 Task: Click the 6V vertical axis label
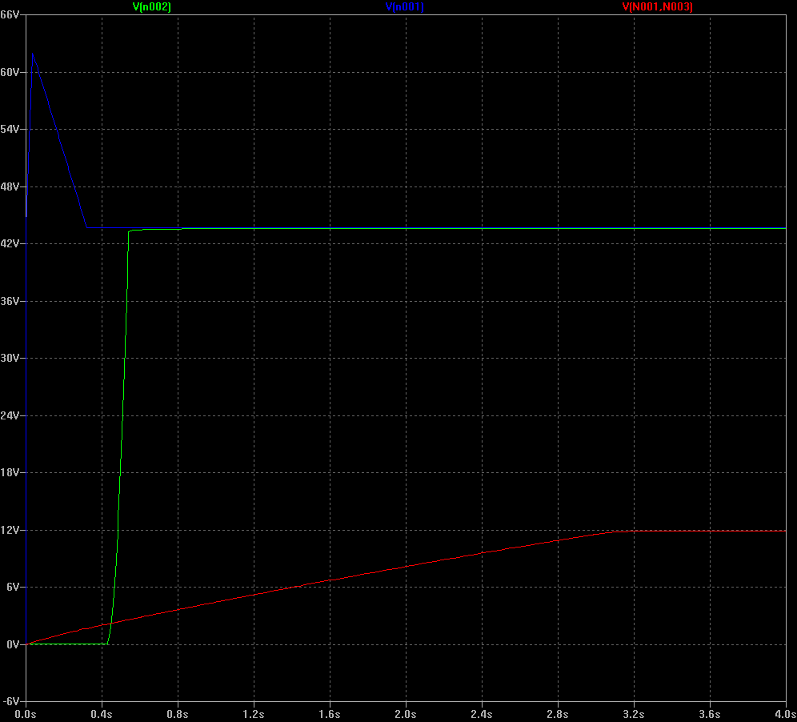[12, 587]
